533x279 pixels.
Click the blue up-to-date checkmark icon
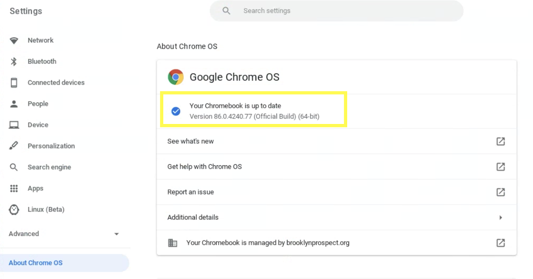(176, 111)
